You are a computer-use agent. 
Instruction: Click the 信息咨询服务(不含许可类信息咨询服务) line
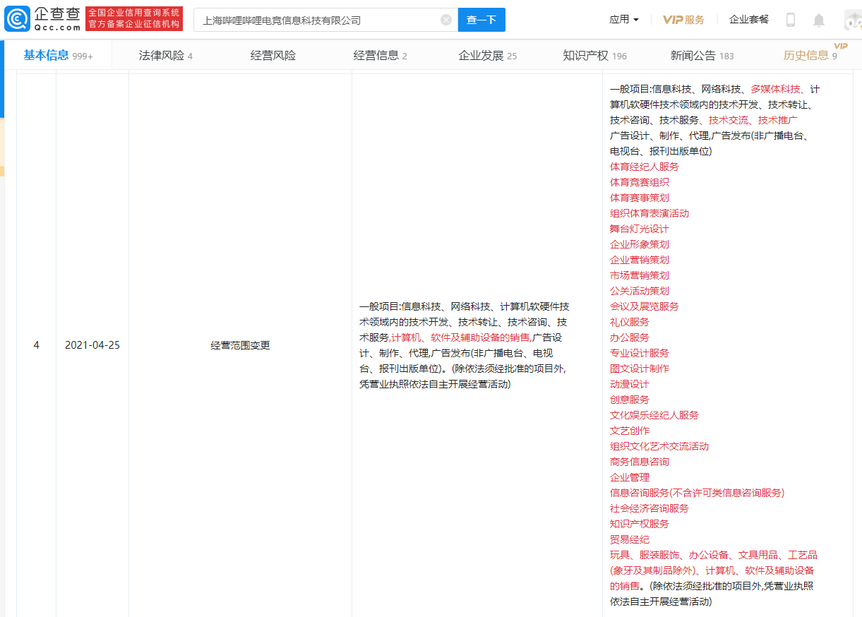[698, 493]
